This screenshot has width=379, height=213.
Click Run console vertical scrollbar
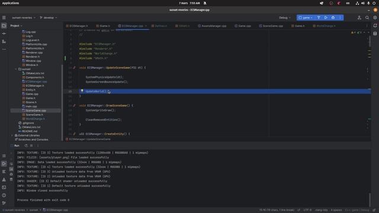coord(370,200)
